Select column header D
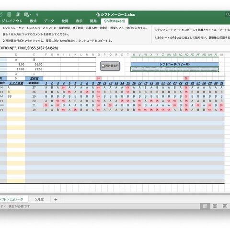This screenshot has height=230, width=230. pyautogui.click(x=16, y=55)
